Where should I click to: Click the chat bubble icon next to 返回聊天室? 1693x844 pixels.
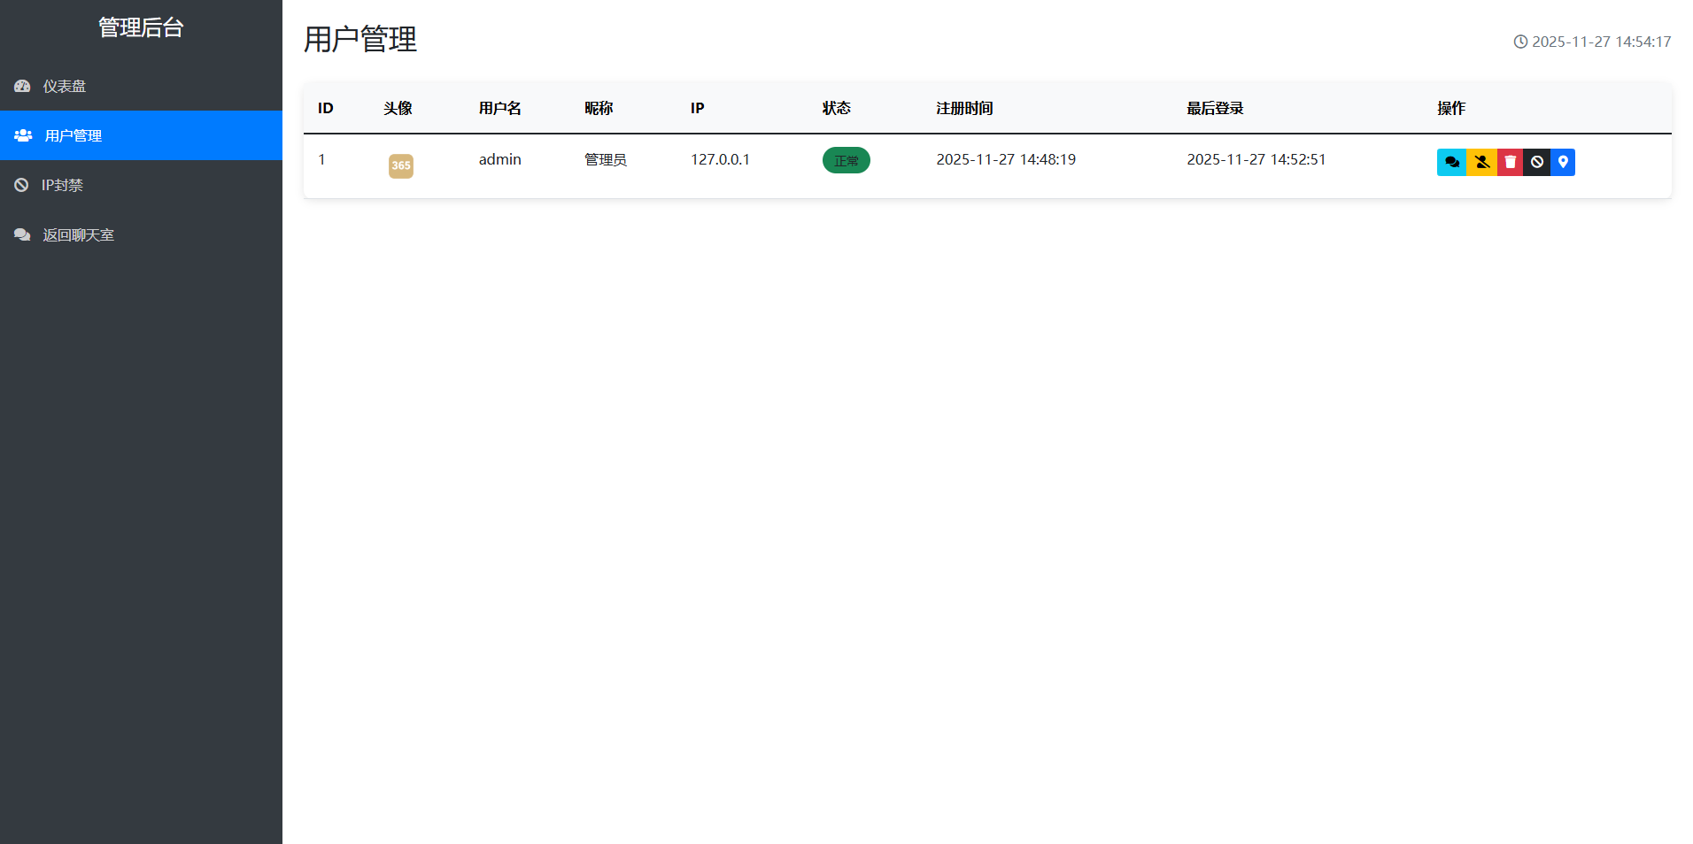coord(22,234)
